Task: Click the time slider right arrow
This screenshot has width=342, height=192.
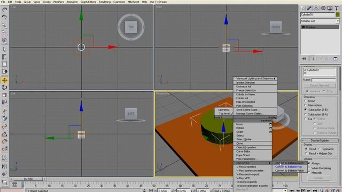Action: 44,179
